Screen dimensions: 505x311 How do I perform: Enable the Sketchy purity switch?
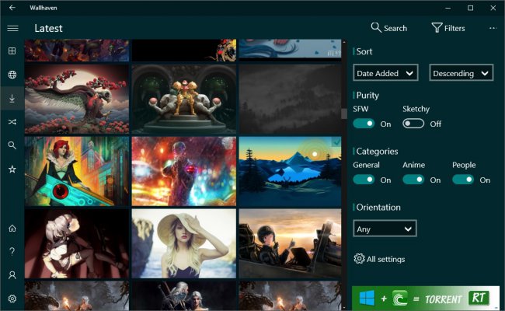click(x=413, y=124)
